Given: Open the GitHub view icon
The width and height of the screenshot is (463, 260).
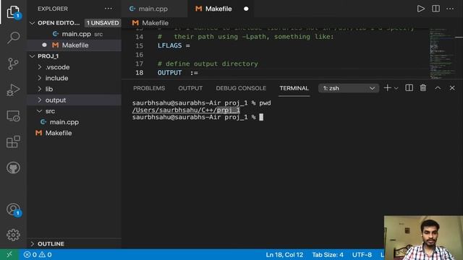Looking at the screenshot, I should coord(13,168).
